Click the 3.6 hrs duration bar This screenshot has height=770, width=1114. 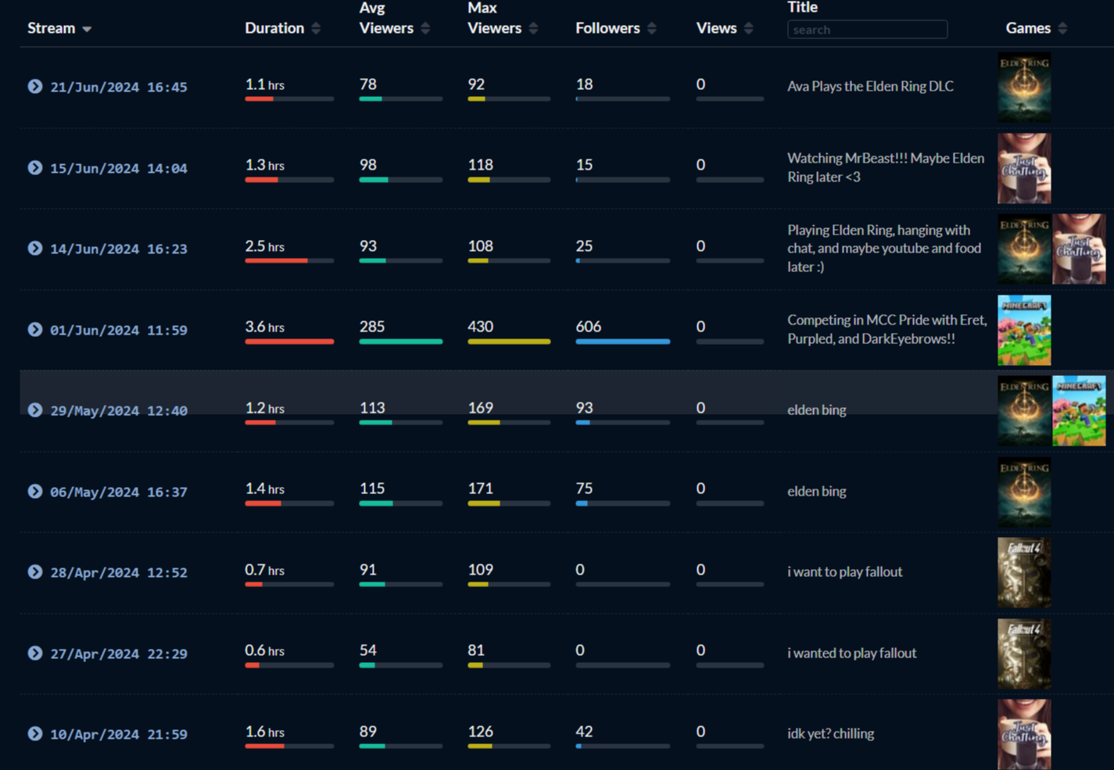pyautogui.click(x=289, y=342)
